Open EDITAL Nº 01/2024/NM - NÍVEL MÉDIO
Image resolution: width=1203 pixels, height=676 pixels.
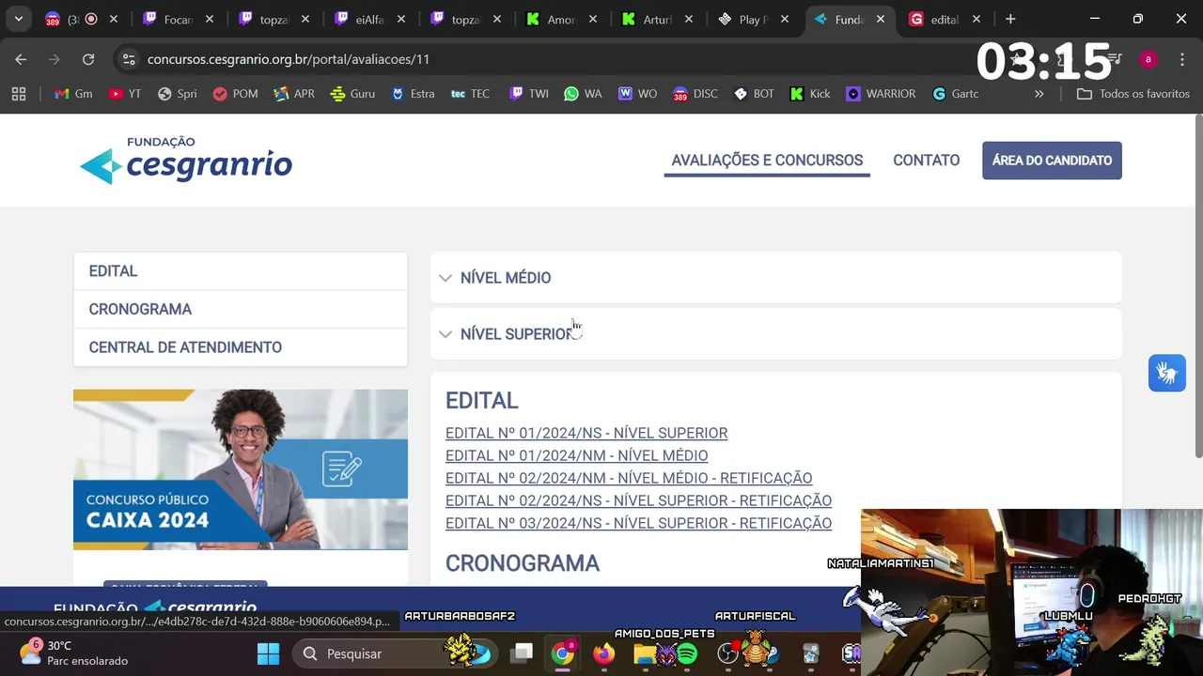[x=576, y=455]
